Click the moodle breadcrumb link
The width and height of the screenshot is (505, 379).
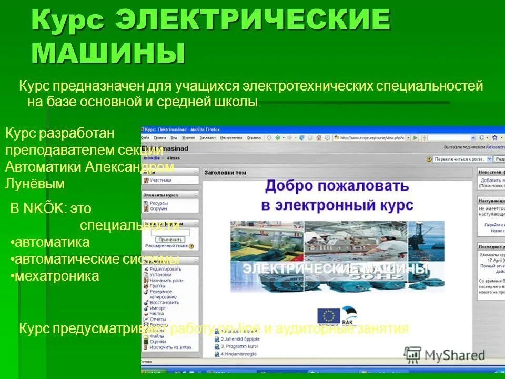pos(151,158)
